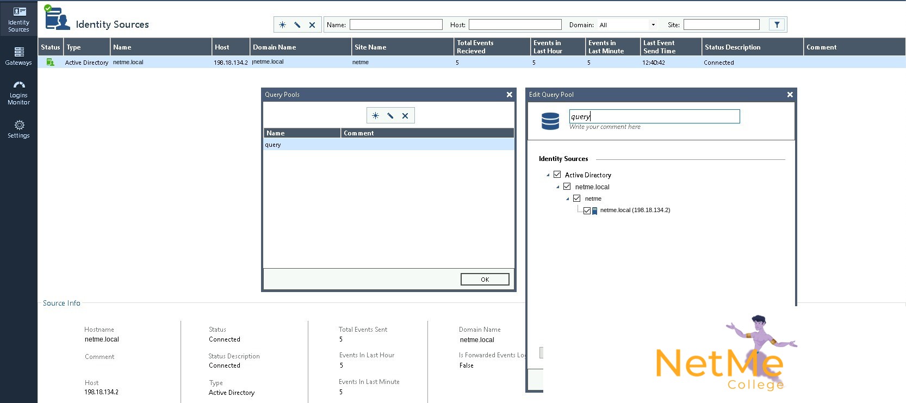Click the delete query pool X icon
The height and width of the screenshot is (403, 906).
pyautogui.click(x=405, y=116)
